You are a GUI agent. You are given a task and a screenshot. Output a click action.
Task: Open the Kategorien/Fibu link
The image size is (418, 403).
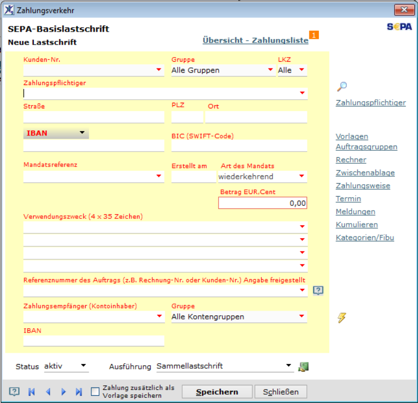coord(365,238)
